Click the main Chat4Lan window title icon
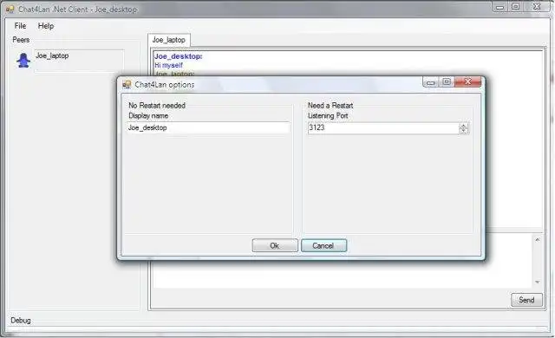 [10, 10]
